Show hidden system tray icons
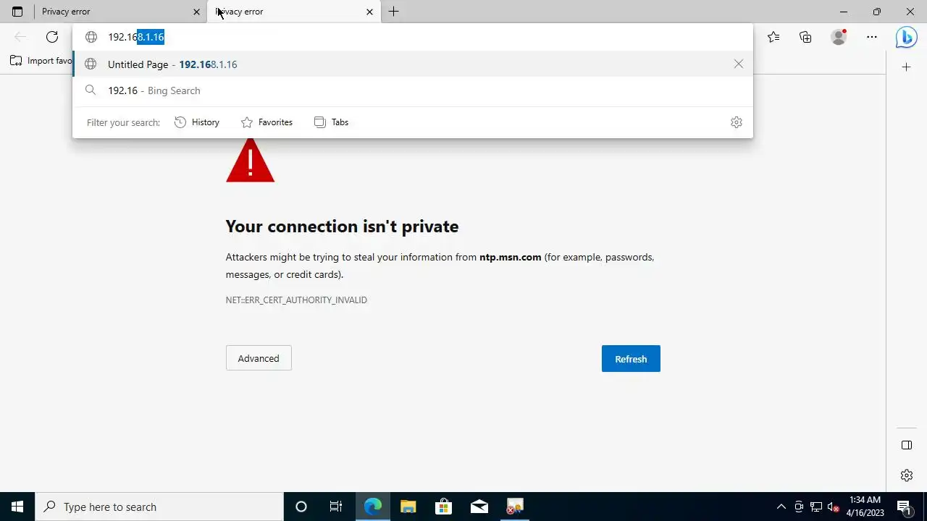927x521 pixels. point(781,507)
